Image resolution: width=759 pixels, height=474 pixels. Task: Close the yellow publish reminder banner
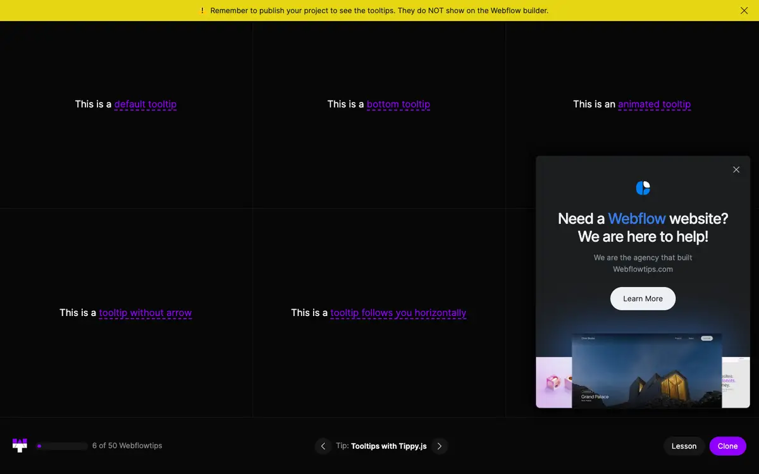[x=744, y=11]
